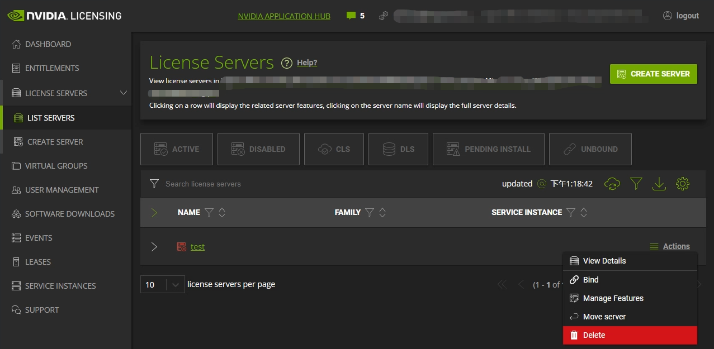Click the updated timestamp text
This screenshot has width=714, height=349.
point(547,184)
